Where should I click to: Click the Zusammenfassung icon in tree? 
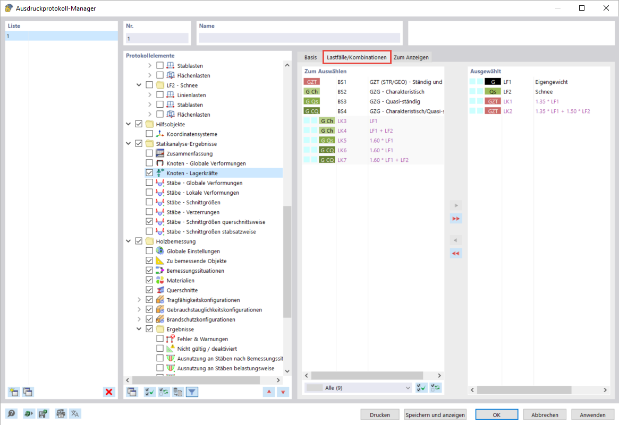160,153
